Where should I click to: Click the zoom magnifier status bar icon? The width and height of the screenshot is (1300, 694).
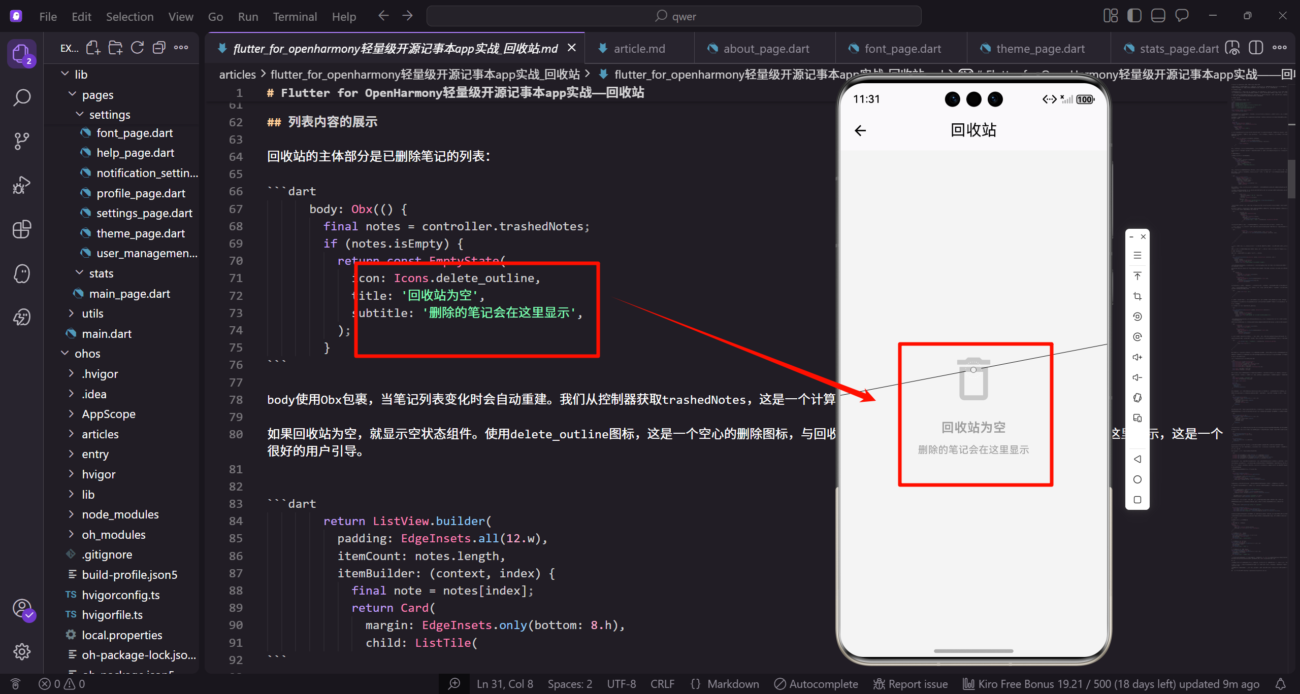tap(454, 684)
